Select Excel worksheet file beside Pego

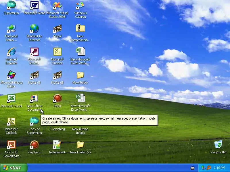click(80, 98)
